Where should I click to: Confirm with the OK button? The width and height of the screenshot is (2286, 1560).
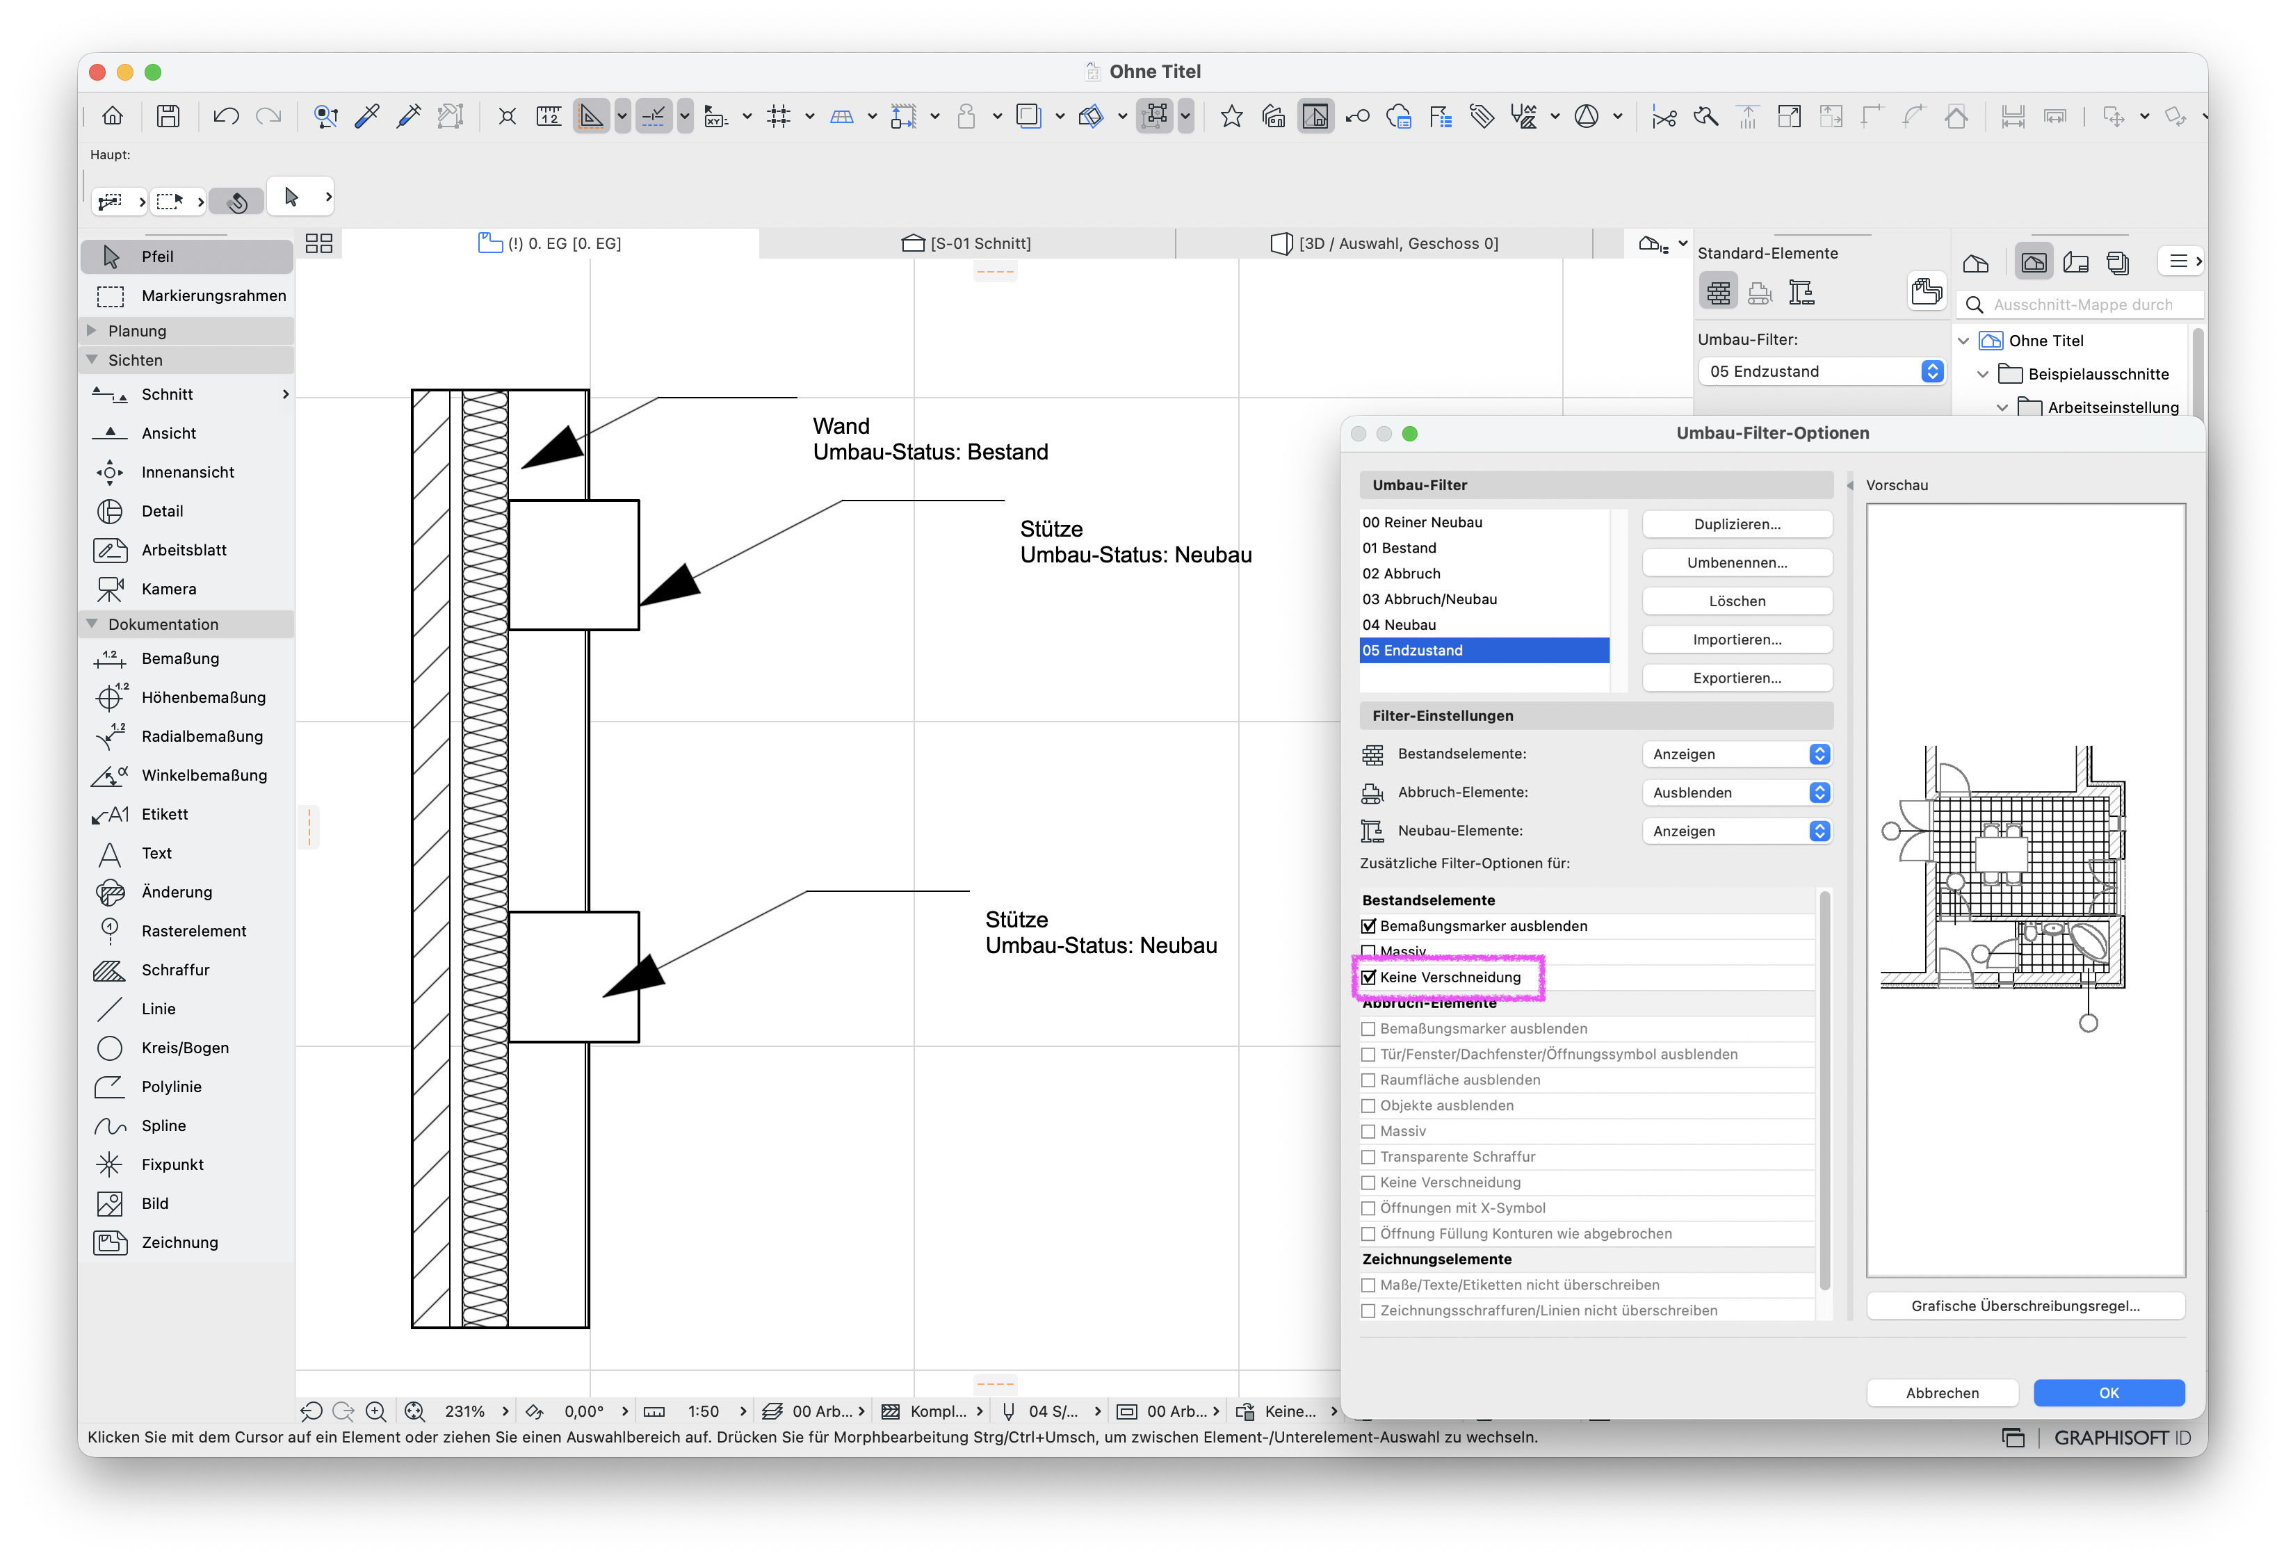[x=2109, y=1392]
